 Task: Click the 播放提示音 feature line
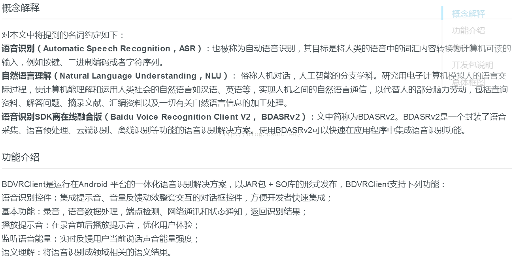[x=100, y=225]
